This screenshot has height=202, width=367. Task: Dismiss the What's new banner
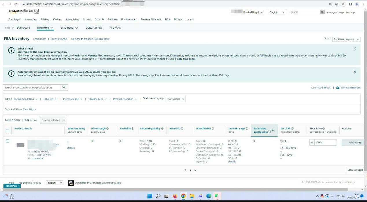(x=355, y=48)
